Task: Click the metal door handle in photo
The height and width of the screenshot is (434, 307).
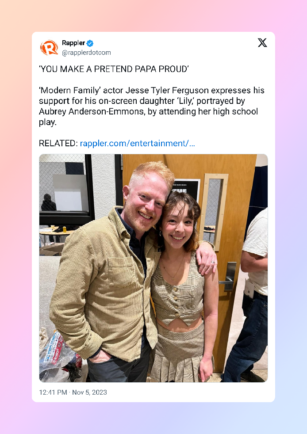Action: click(229, 276)
